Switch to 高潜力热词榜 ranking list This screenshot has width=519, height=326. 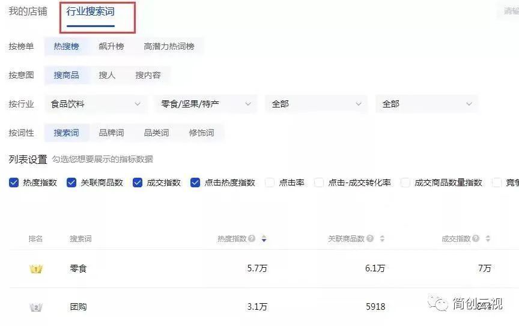coord(169,46)
